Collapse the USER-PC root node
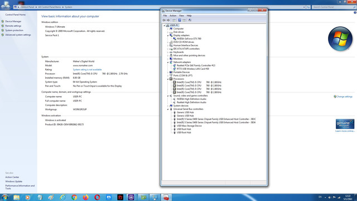 (x=164, y=26)
